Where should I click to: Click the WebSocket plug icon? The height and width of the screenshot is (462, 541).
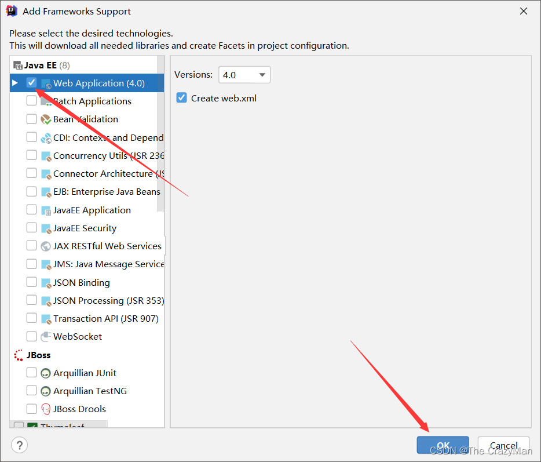tap(46, 337)
